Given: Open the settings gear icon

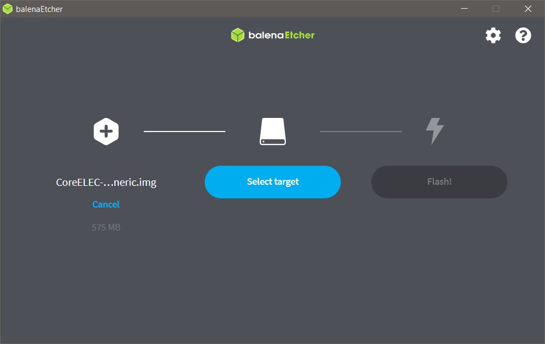Looking at the screenshot, I should (x=493, y=35).
